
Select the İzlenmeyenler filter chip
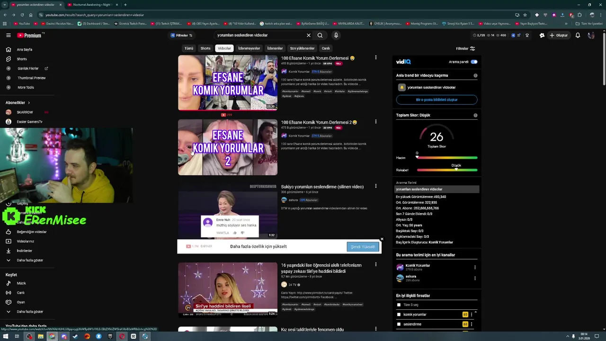249,48
